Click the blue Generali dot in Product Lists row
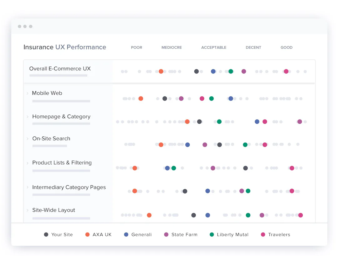This screenshot has width=338, height=256. point(167,168)
